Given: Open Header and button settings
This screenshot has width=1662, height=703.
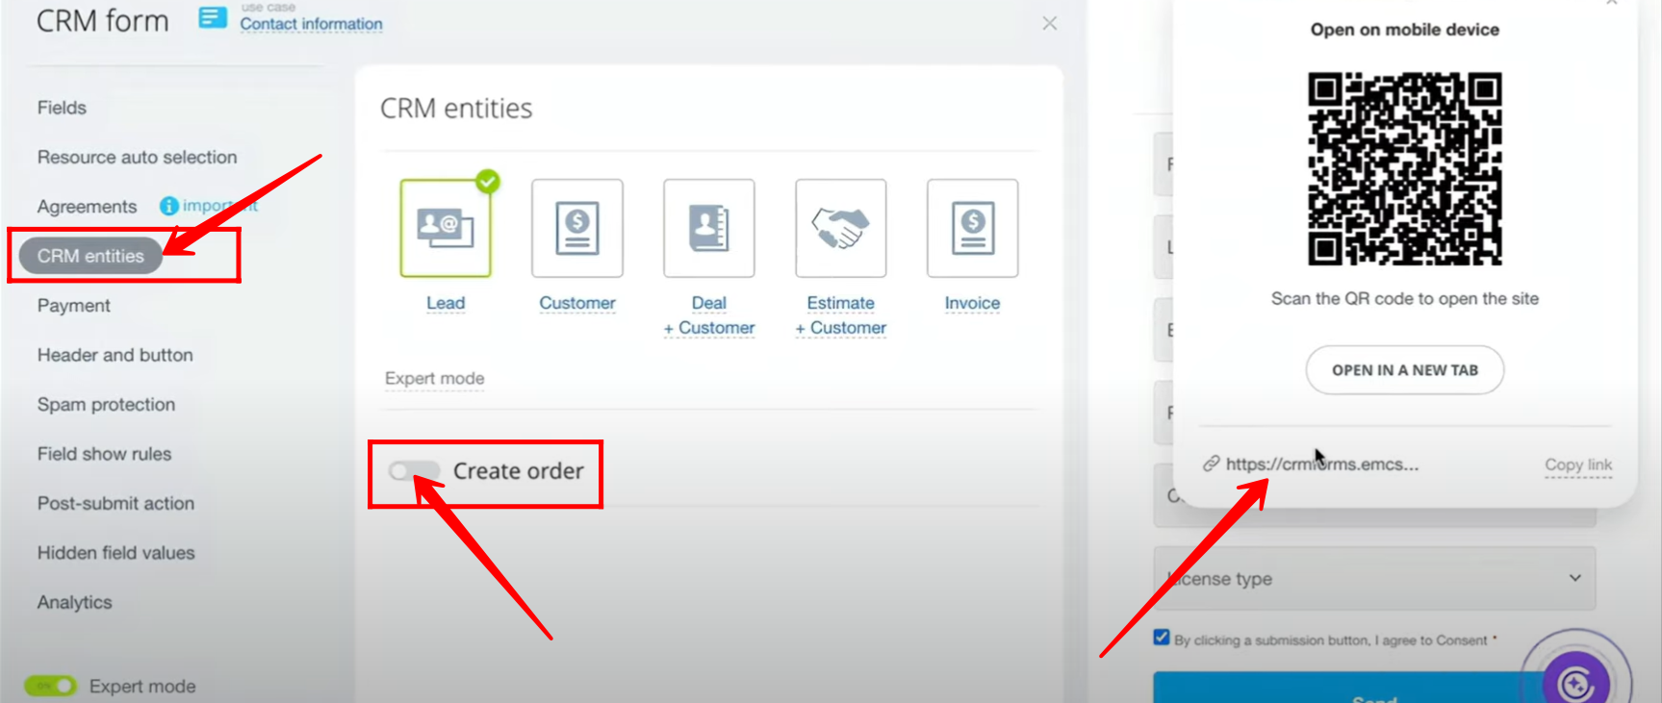Looking at the screenshot, I should 115,355.
